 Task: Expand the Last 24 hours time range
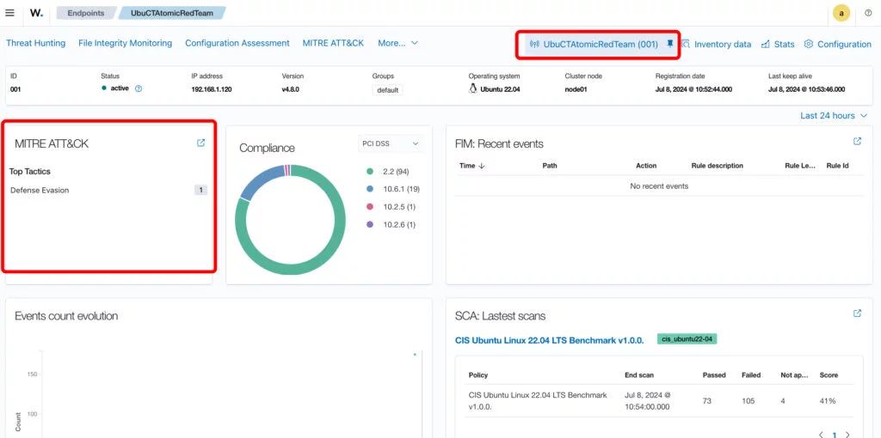coord(832,115)
